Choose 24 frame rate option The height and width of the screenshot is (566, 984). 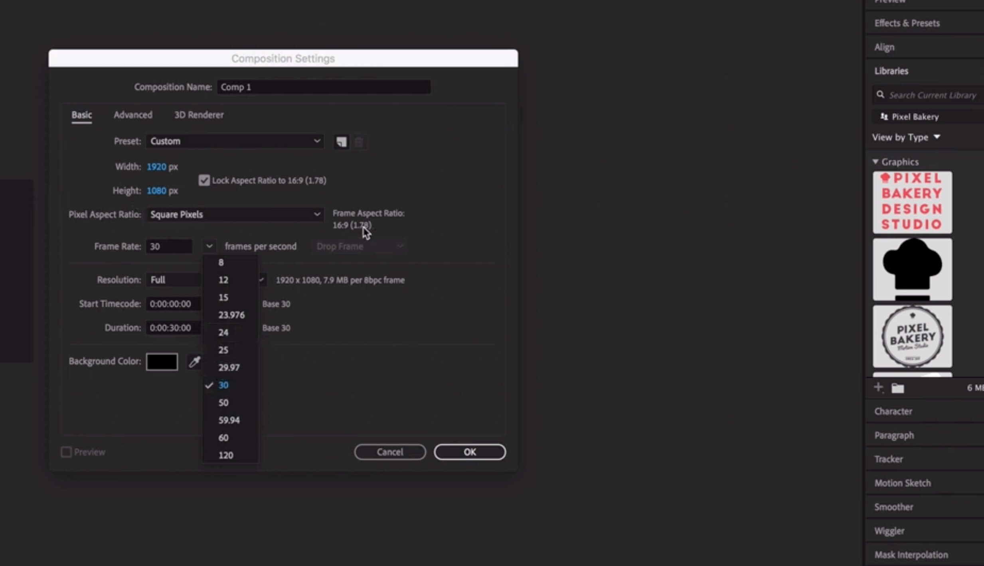[x=230, y=332]
